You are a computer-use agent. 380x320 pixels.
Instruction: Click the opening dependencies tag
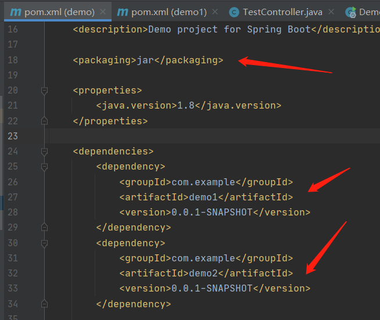coord(113,152)
